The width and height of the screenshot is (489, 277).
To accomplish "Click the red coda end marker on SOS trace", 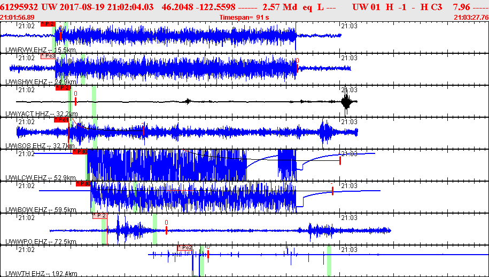I will click(143, 131).
